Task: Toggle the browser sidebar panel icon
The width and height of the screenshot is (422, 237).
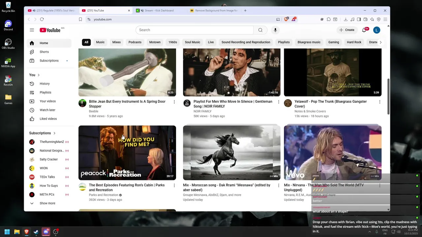Action: click(359, 19)
